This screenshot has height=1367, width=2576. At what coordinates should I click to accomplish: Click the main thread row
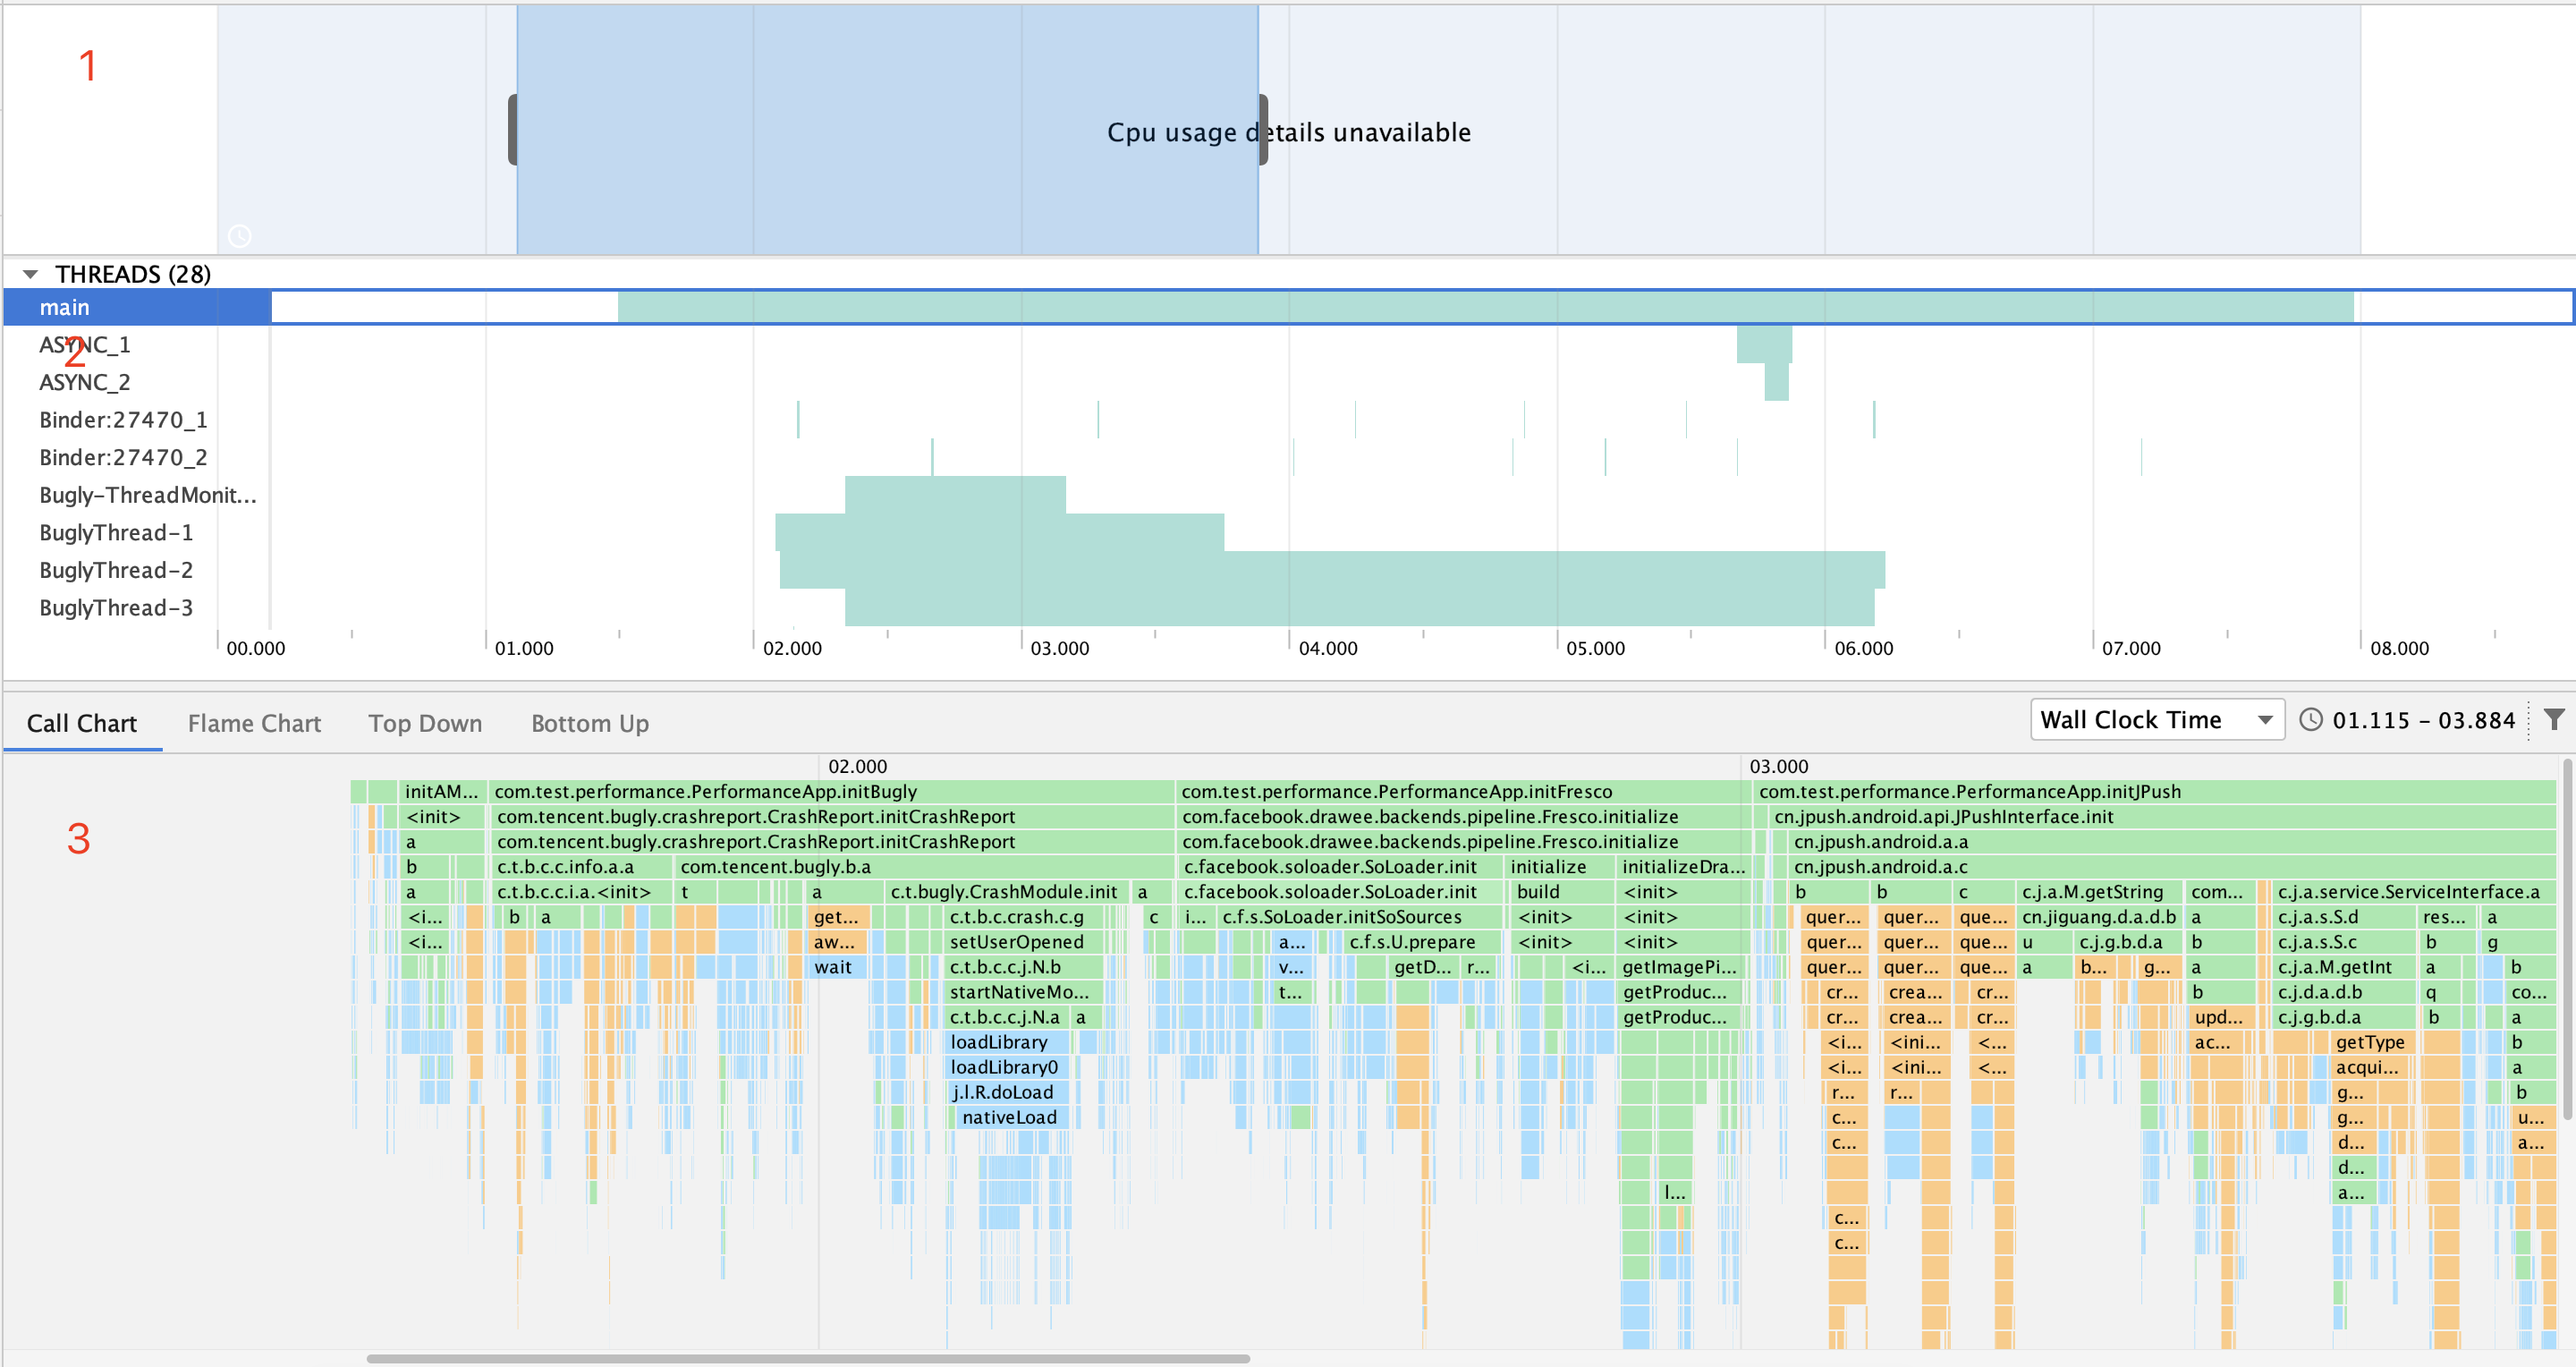coord(65,308)
